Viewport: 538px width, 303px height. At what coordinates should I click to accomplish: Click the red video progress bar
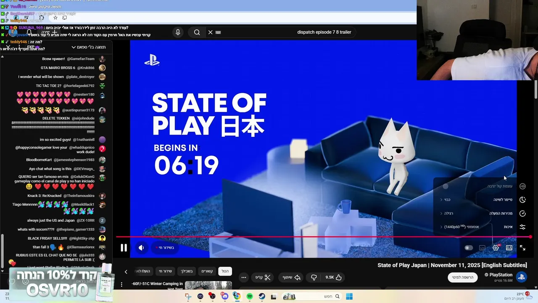pyautogui.click(x=324, y=237)
